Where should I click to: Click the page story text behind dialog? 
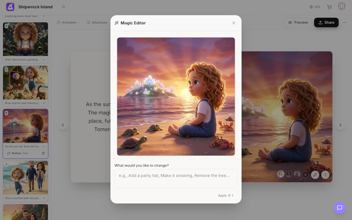(98, 117)
